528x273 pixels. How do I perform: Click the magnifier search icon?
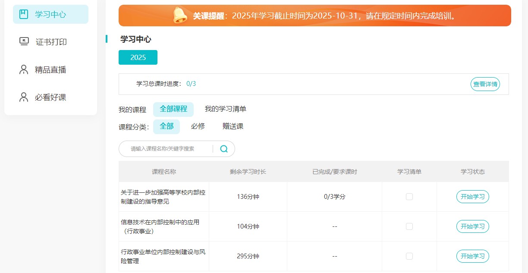(x=224, y=149)
